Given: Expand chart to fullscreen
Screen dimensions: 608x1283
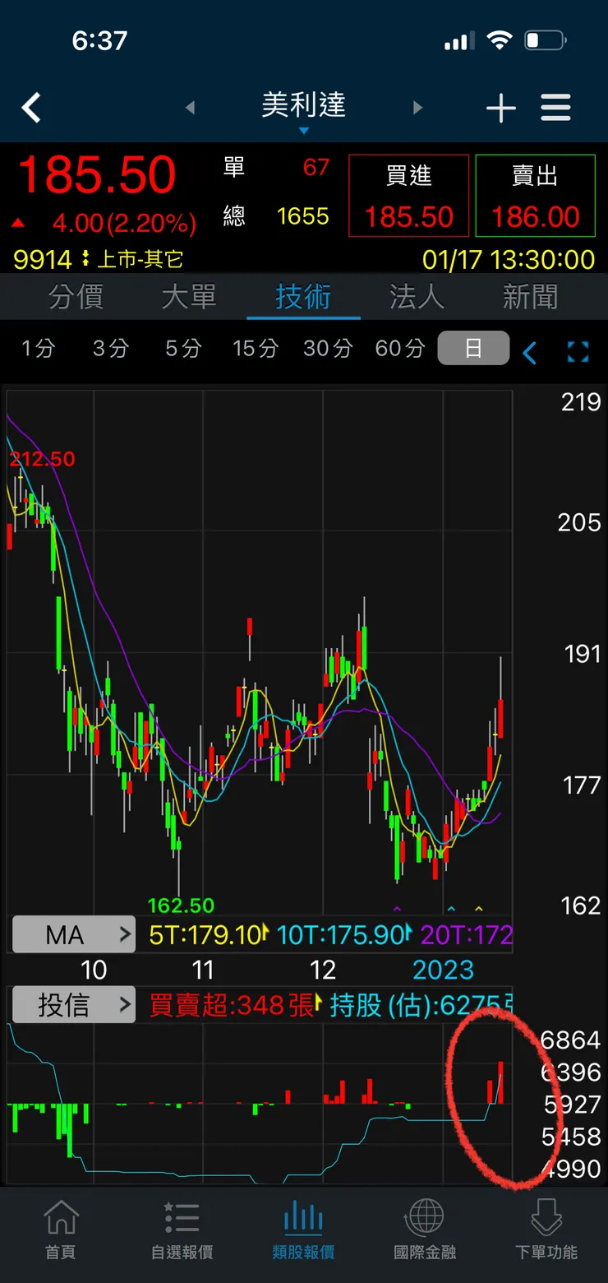Looking at the screenshot, I should point(578,353).
